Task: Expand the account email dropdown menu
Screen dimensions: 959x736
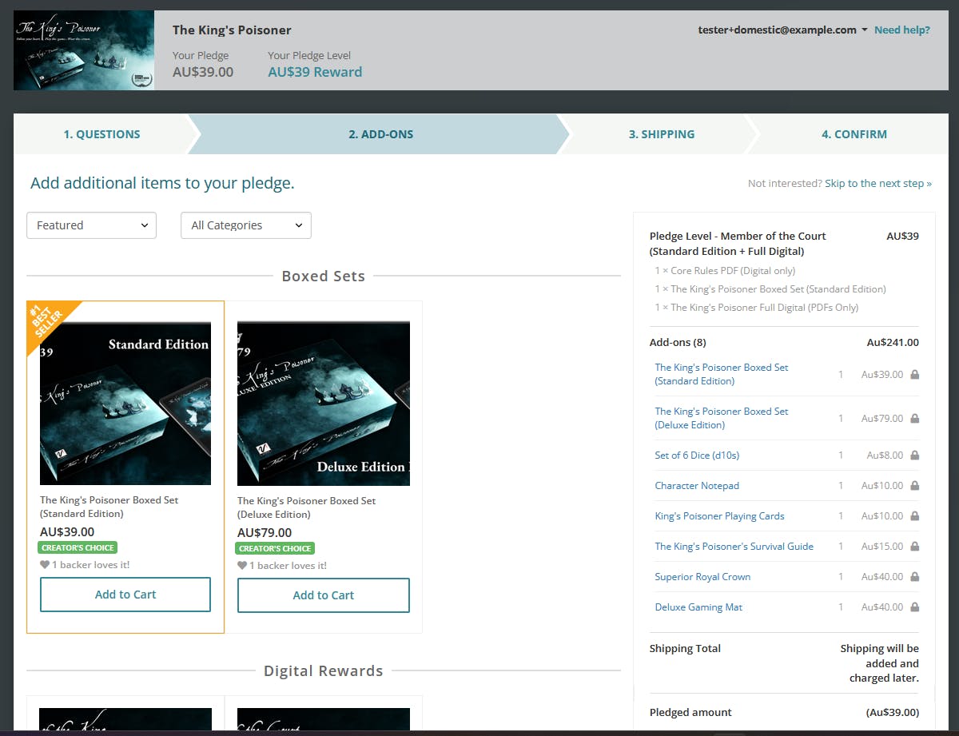Action: (x=783, y=30)
